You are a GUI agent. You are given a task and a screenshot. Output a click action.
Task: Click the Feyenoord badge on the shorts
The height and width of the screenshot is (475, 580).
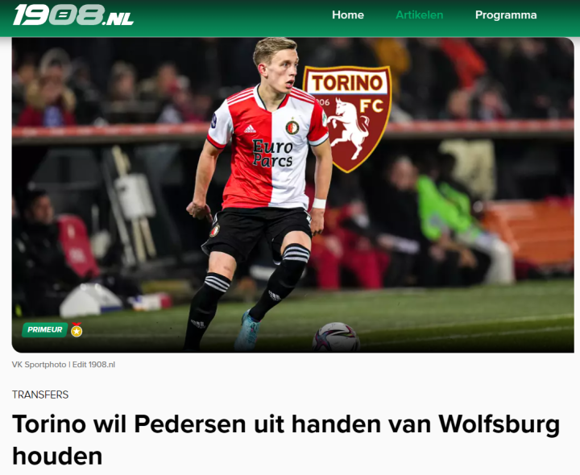(214, 231)
